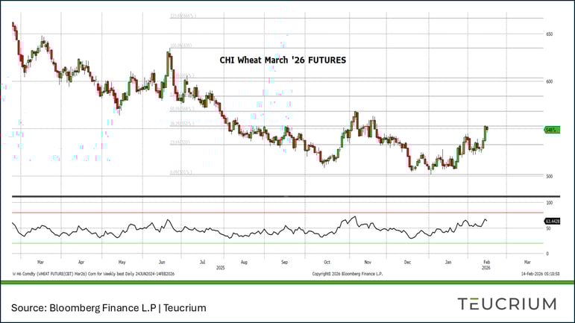Click the 0.0% Fibonacci level label near 500

coord(181,172)
